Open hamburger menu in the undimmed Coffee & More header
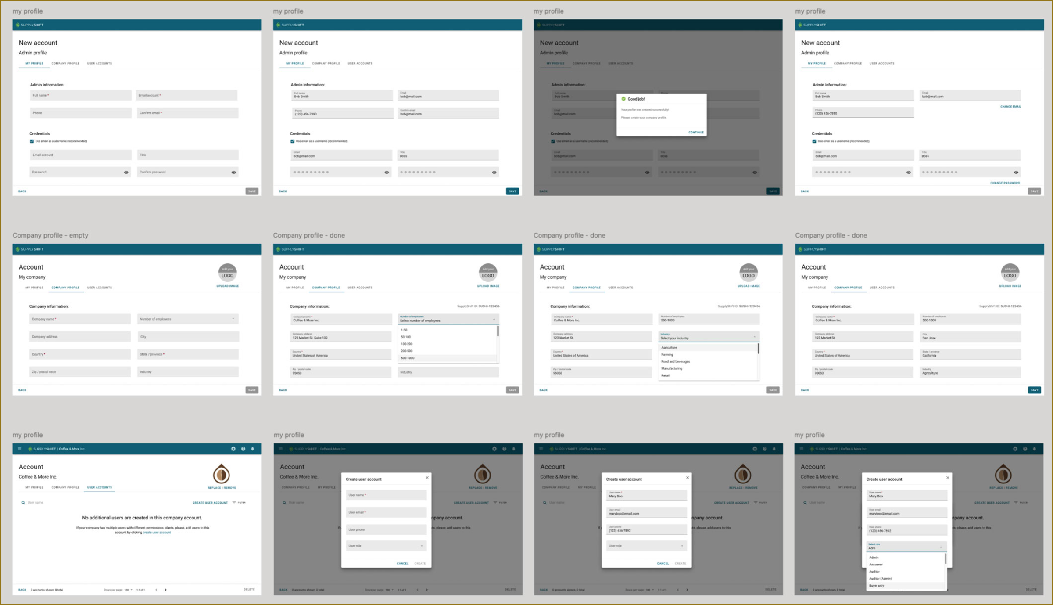The image size is (1053, 605). [20, 449]
